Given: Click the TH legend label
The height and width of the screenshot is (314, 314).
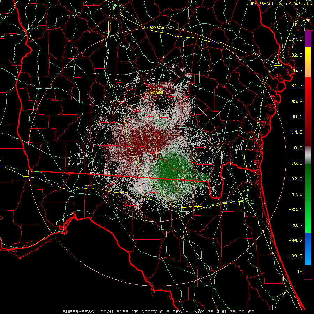Looking at the screenshot, I should coord(300,272).
